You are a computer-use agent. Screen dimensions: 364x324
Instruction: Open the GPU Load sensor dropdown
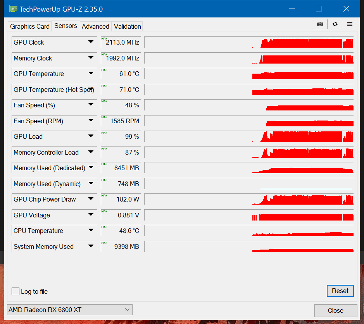point(91,136)
